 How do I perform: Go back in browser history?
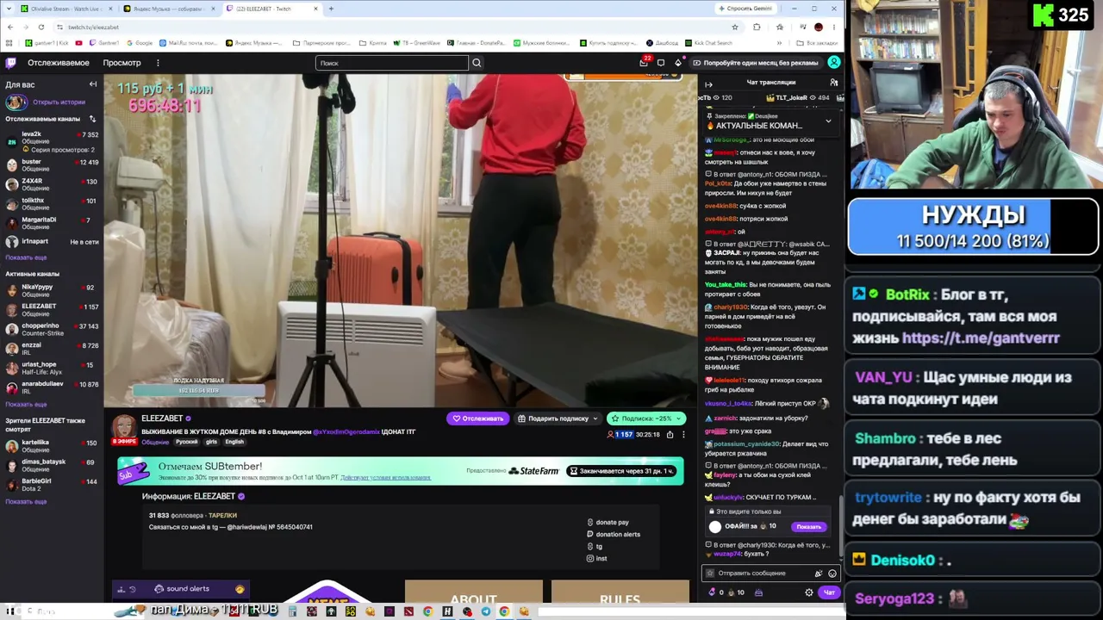(x=9, y=27)
